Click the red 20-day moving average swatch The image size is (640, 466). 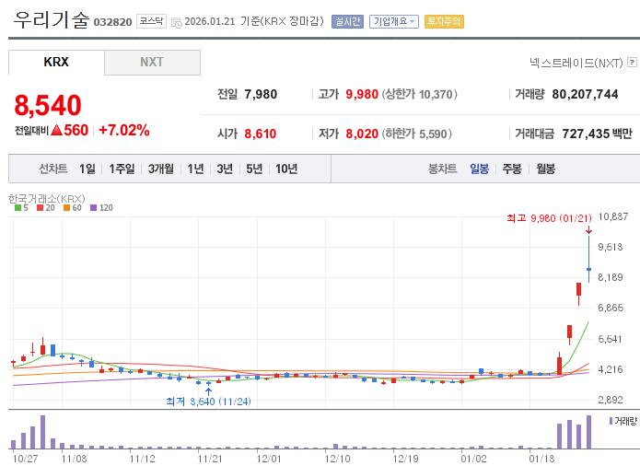click(x=40, y=208)
